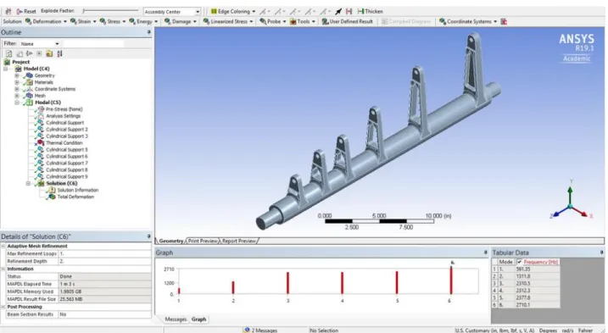Select the Mesh icon in tree

pyautogui.click(x=29, y=96)
